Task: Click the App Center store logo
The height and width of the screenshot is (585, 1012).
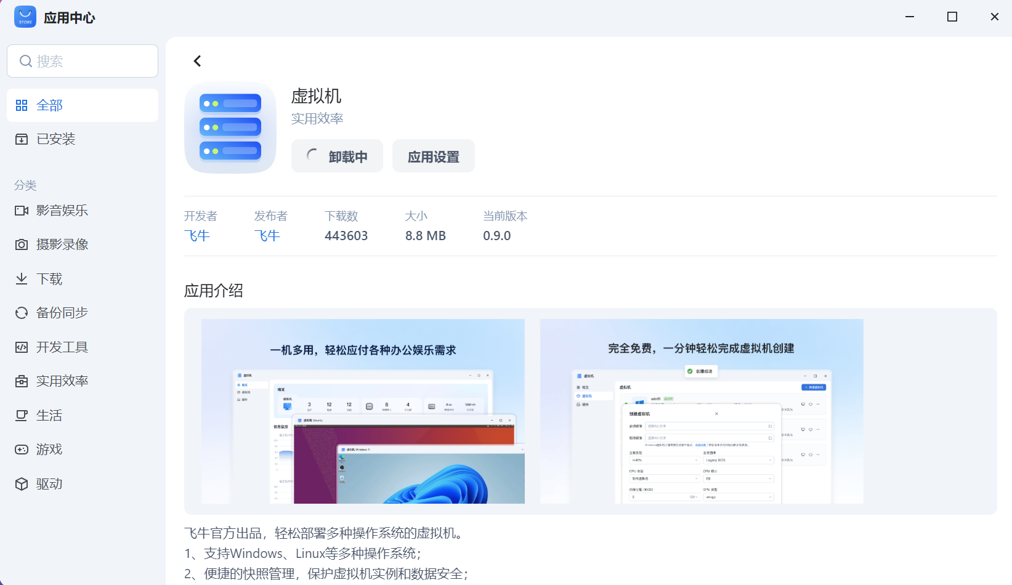Action: click(25, 17)
